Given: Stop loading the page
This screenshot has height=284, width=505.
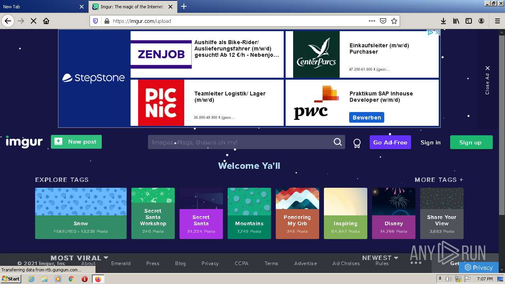Looking at the screenshot, I should point(34,21).
